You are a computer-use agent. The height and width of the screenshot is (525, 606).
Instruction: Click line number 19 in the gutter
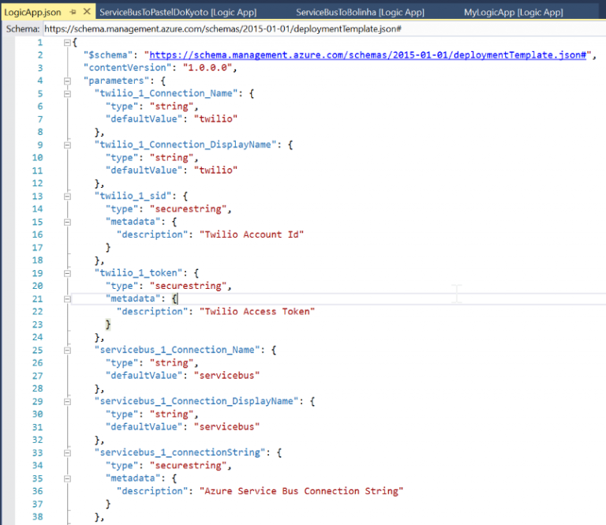point(38,273)
